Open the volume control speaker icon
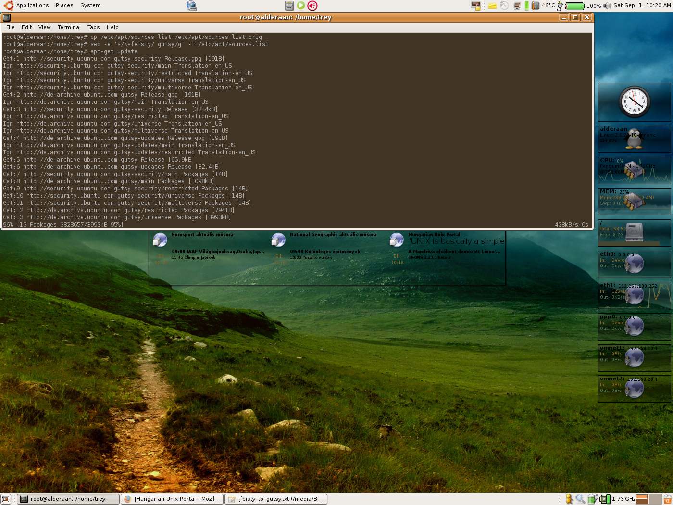Image resolution: width=673 pixels, height=505 pixels. click(607, 5)
